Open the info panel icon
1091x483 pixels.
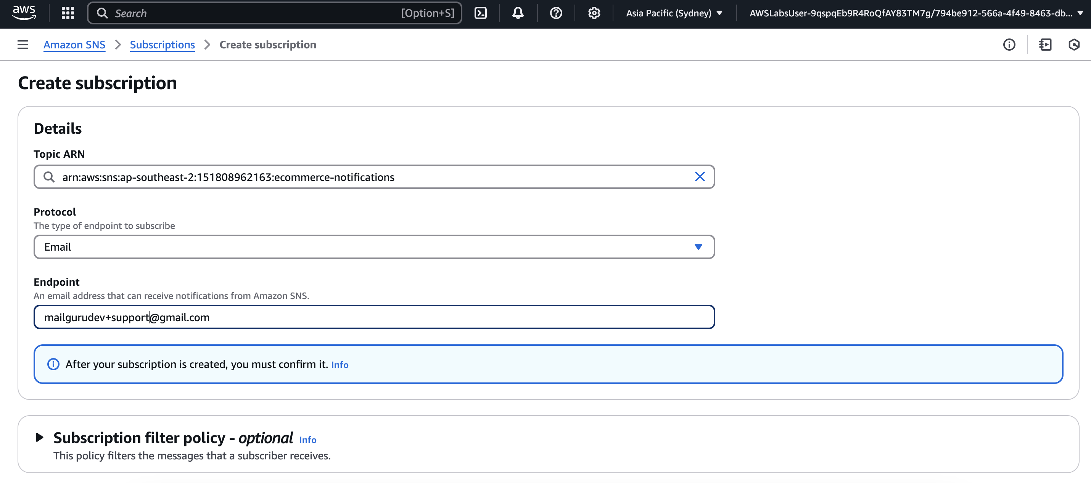point(1009,45)
